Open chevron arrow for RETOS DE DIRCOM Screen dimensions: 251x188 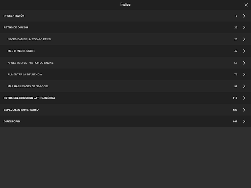[x=244, y=27]
